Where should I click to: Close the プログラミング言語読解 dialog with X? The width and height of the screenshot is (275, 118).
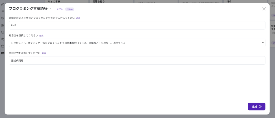264,9
